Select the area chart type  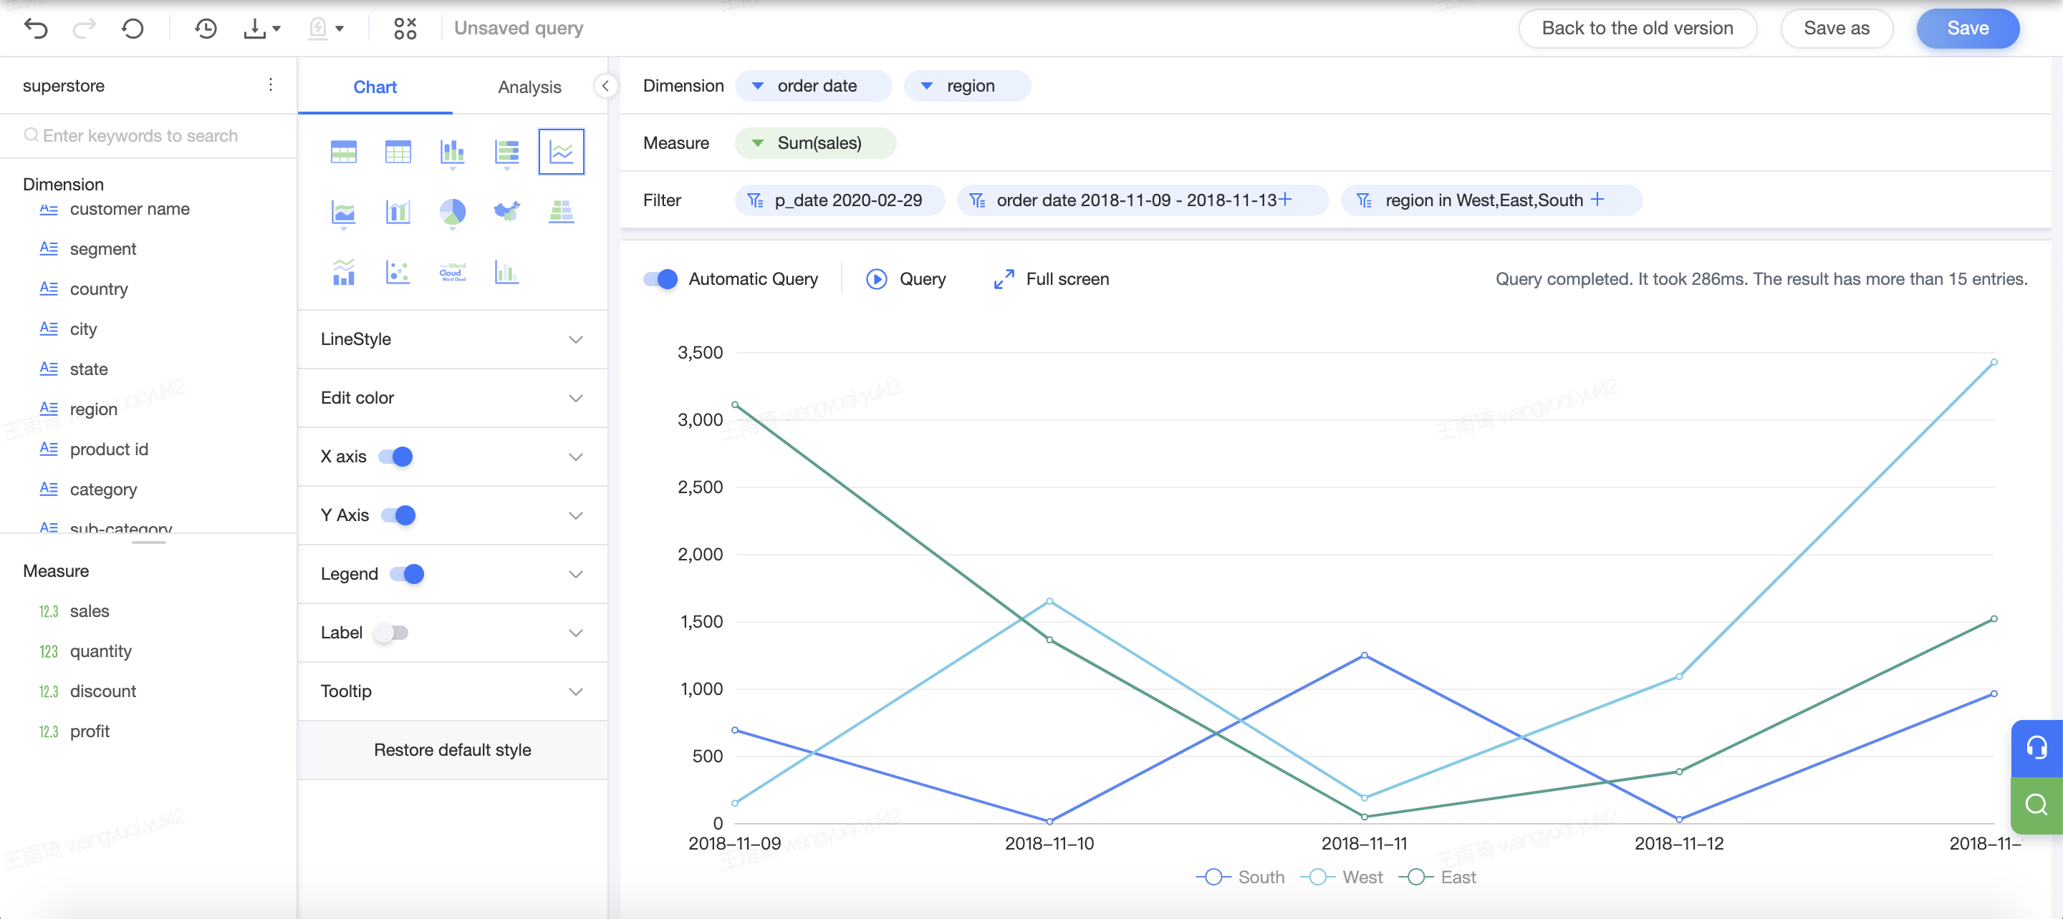pos(344,212)
